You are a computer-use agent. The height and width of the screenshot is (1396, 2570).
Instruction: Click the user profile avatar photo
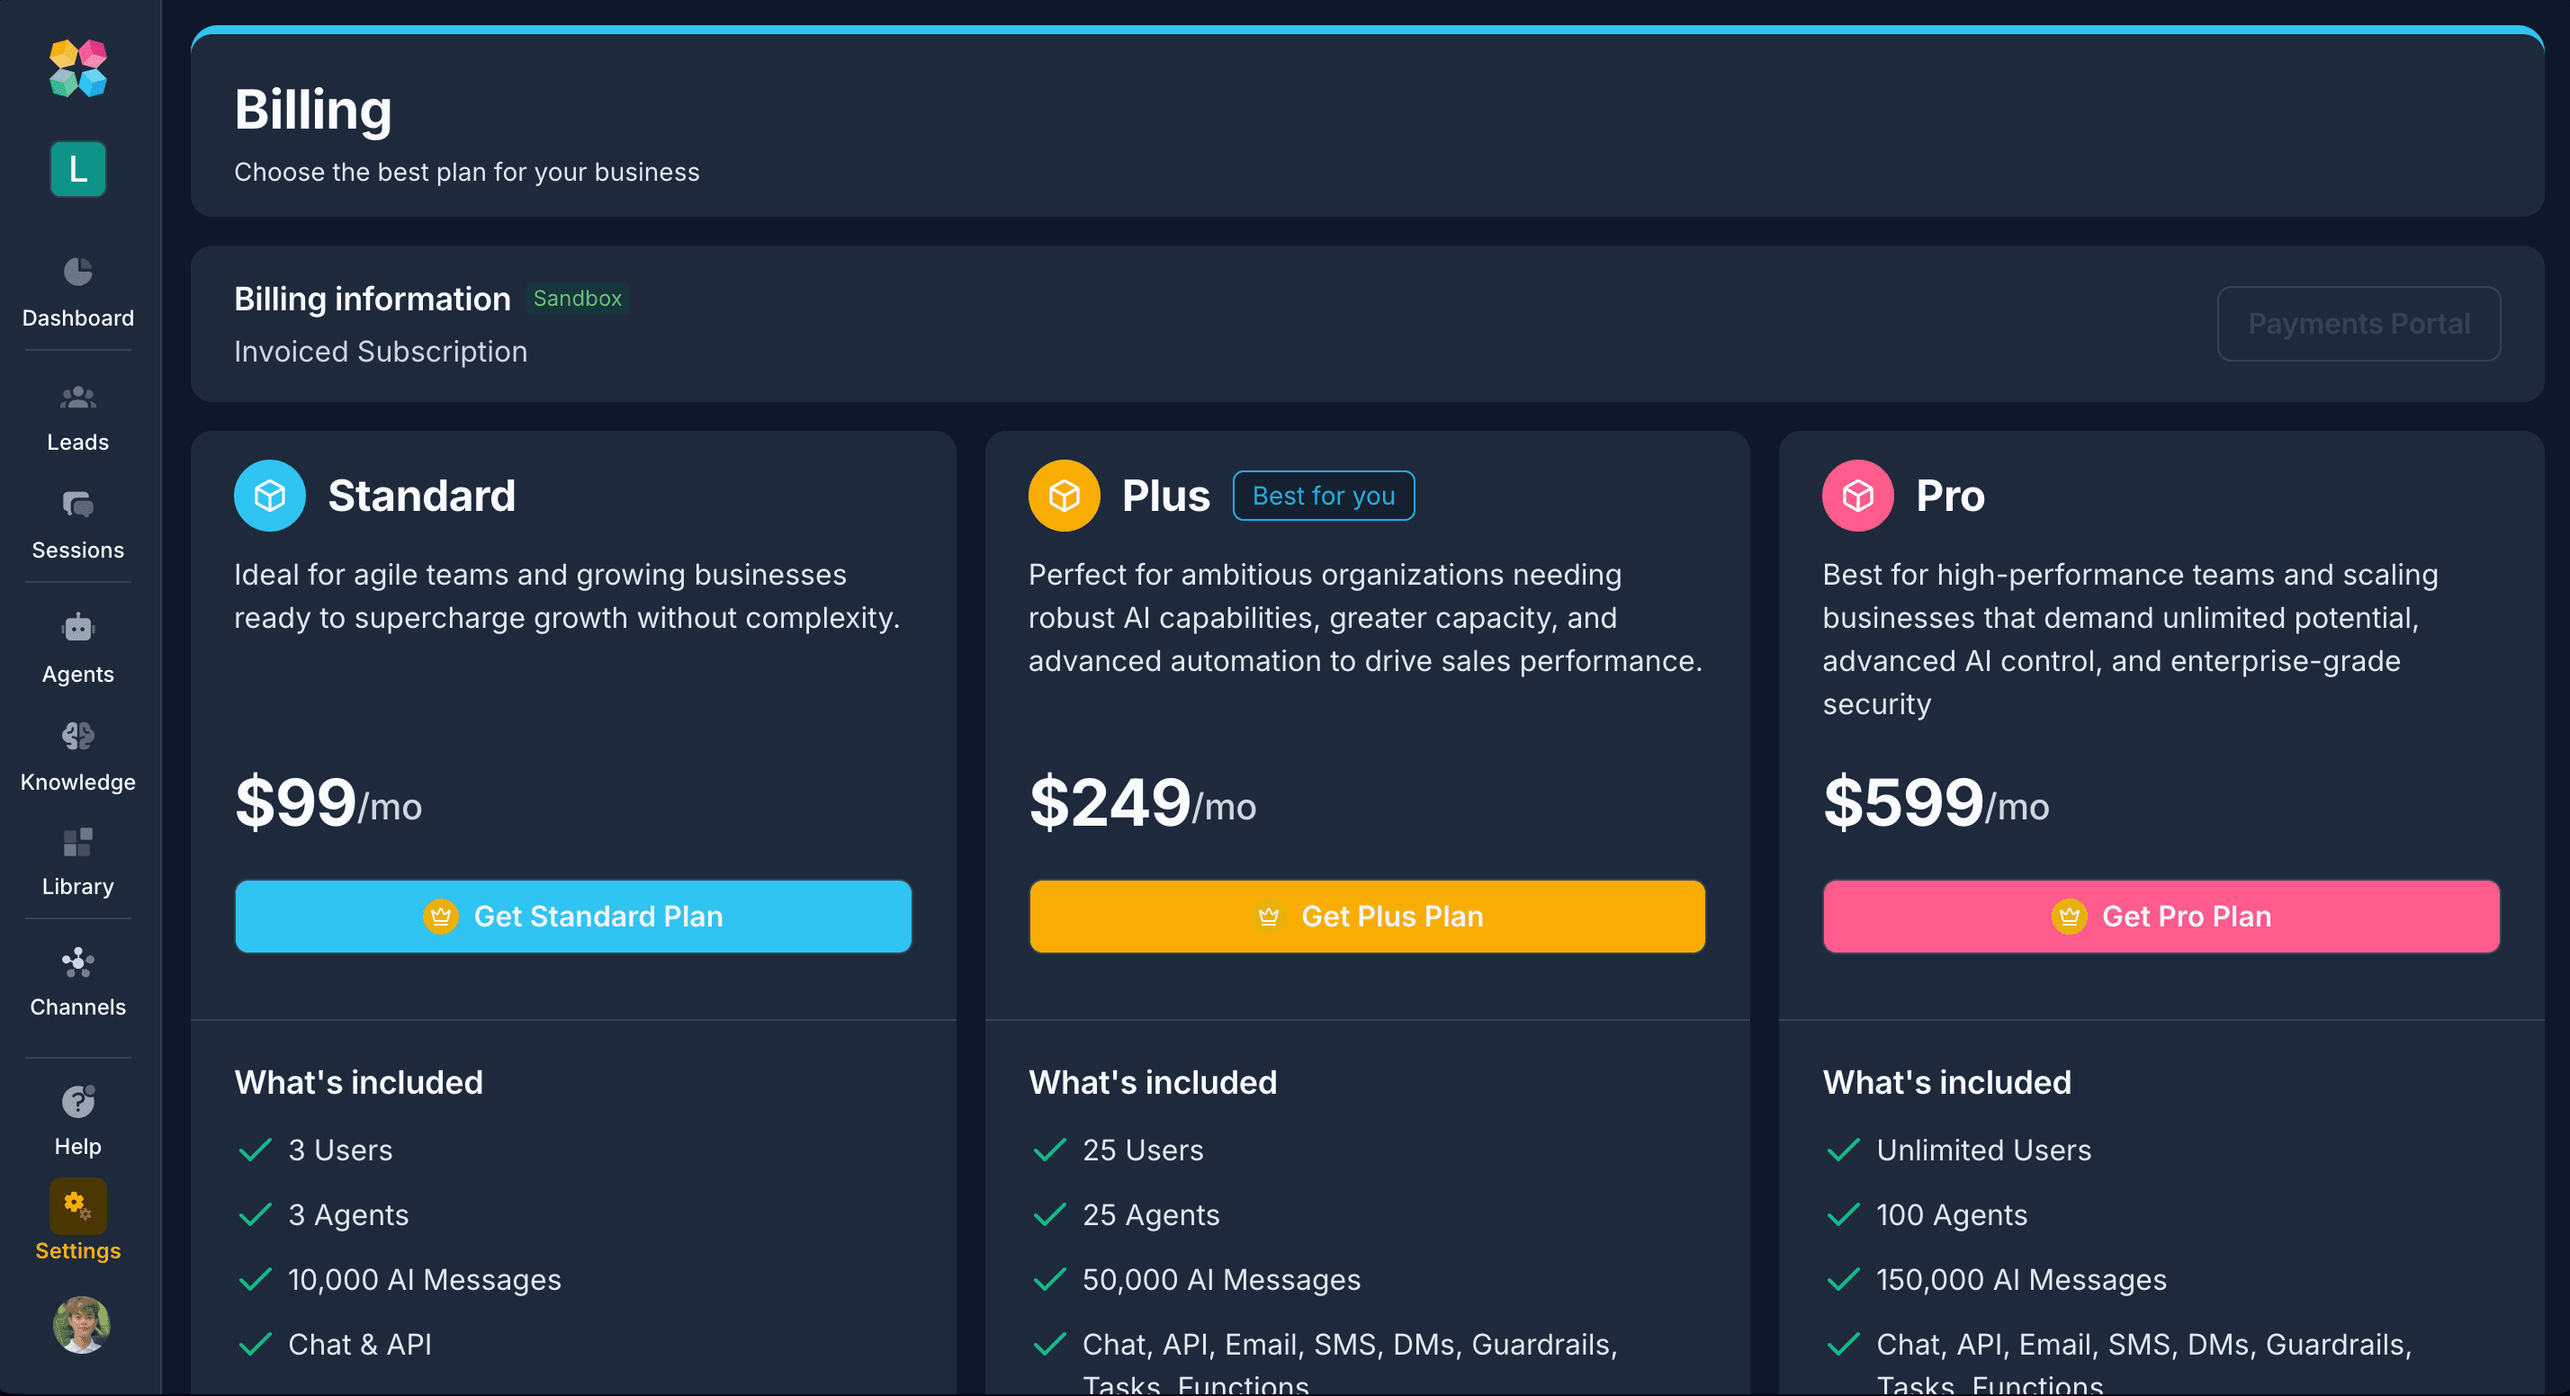81,1324
